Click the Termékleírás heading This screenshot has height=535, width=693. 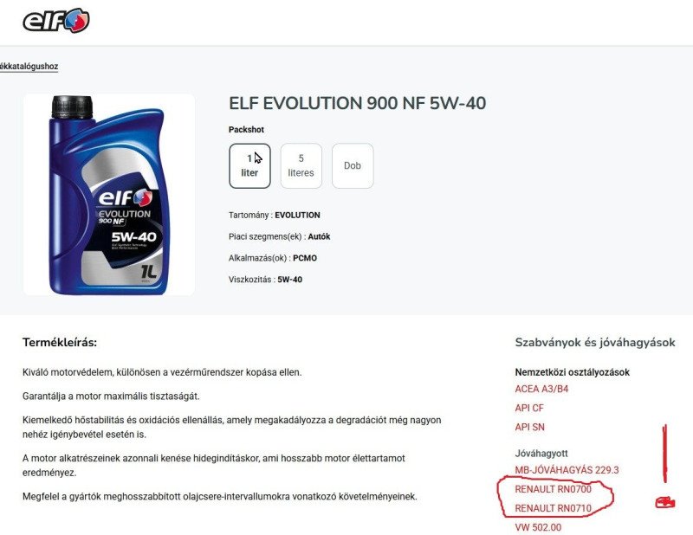click(x=60, y=342)
